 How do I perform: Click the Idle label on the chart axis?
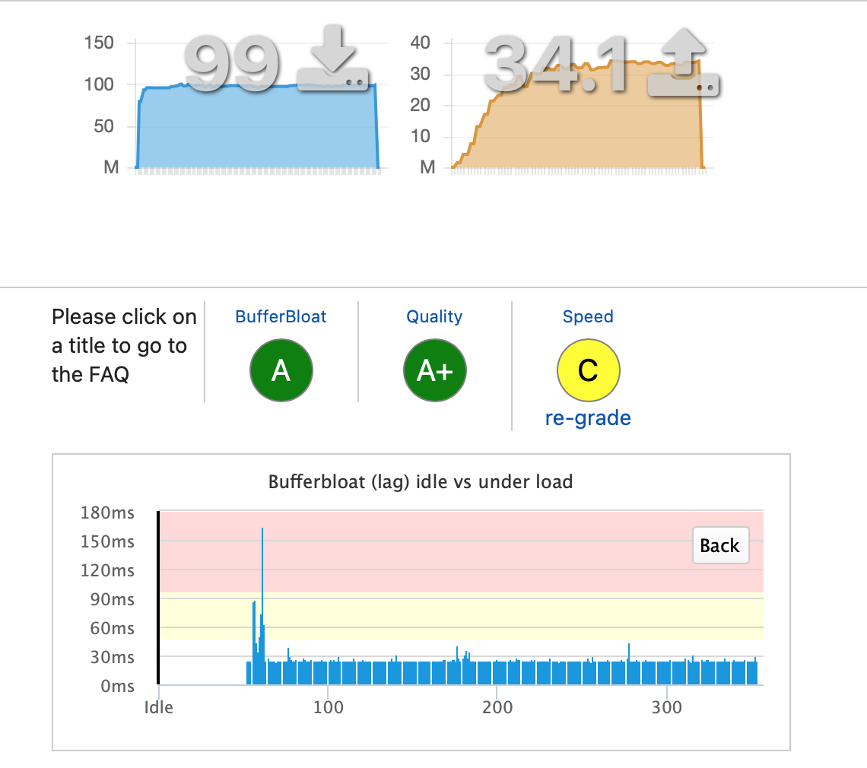coord(158,707)
